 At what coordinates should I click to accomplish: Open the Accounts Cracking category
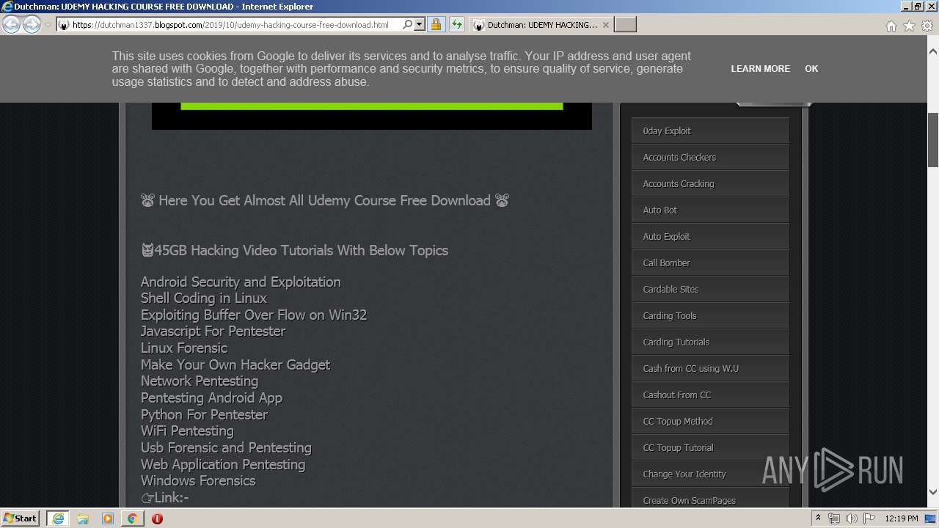pyautogui.click(x=710, y=183)
